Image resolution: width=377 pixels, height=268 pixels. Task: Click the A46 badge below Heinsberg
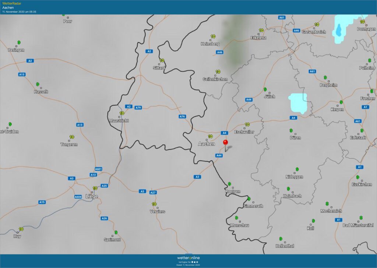[x=219, y=52]
